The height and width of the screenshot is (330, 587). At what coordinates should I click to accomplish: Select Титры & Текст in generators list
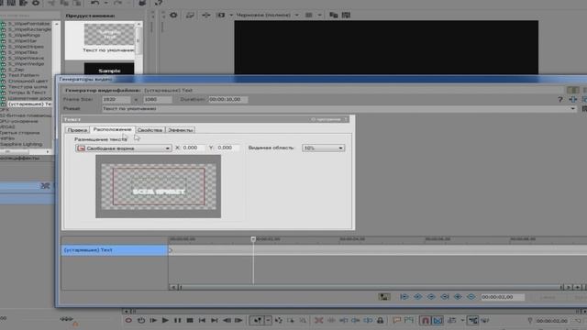(27, 93)
